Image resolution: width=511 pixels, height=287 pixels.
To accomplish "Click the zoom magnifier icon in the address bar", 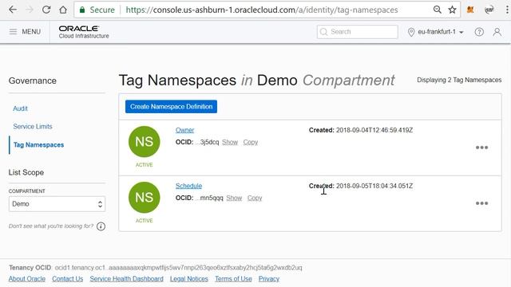I will click(x=437, y=10).
